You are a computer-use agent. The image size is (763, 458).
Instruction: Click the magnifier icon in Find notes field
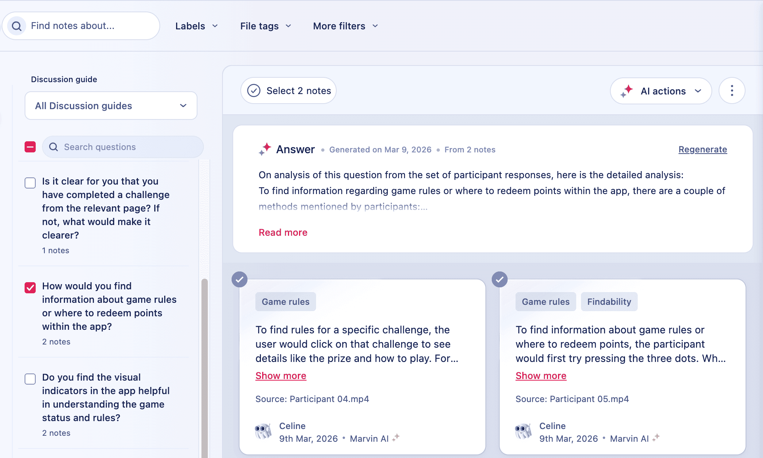click(16, 25)
